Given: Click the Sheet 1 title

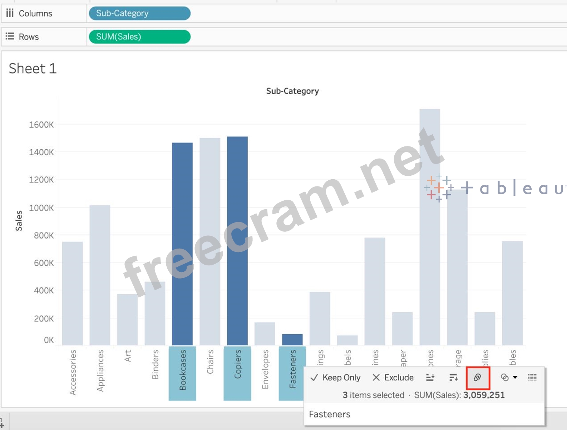Looking at the screenshot, I should tap(33, 69).
